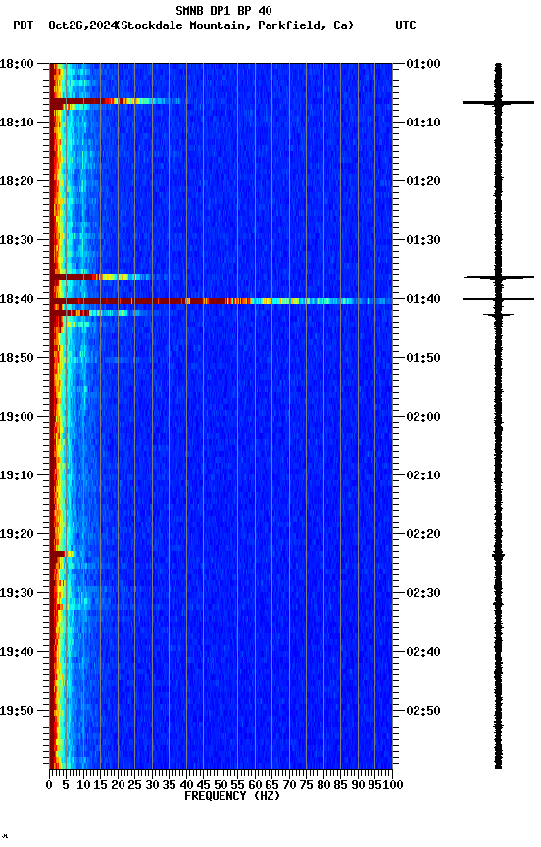Click the 0 Hz frequency tick label
The width and height of the screenshot is (541, 847).
coord(49,785)
